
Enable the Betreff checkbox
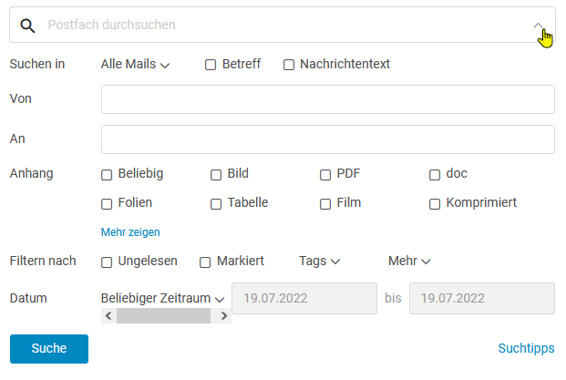tap(211, 65)
